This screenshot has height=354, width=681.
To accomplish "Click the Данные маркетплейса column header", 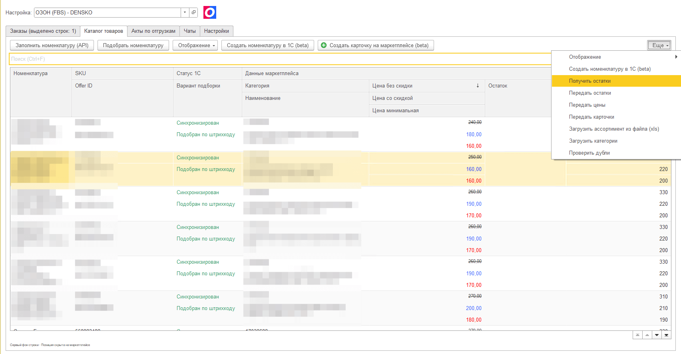I will [x=396, y=73].
